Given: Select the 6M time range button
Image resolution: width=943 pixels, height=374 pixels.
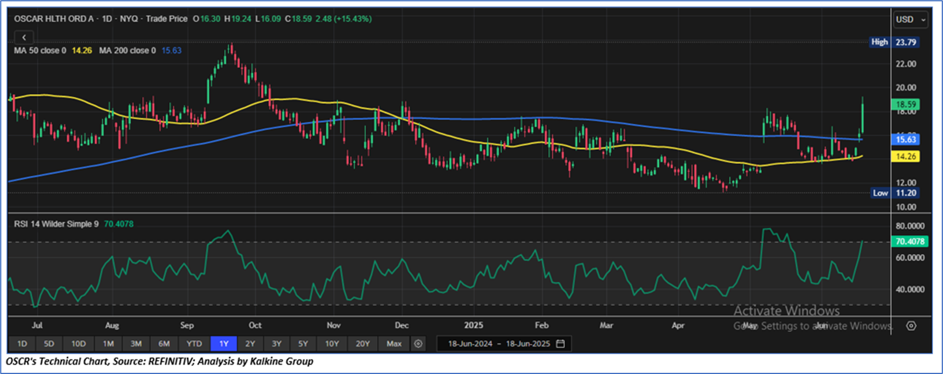Looking at the screenshot, I should pos(164,344).
